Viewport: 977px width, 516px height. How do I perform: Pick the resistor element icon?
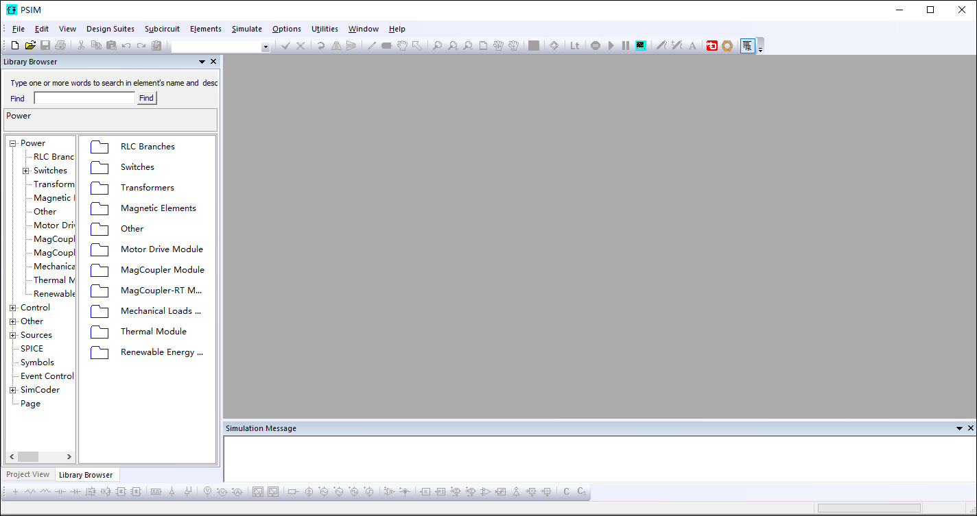coord(30,491)
